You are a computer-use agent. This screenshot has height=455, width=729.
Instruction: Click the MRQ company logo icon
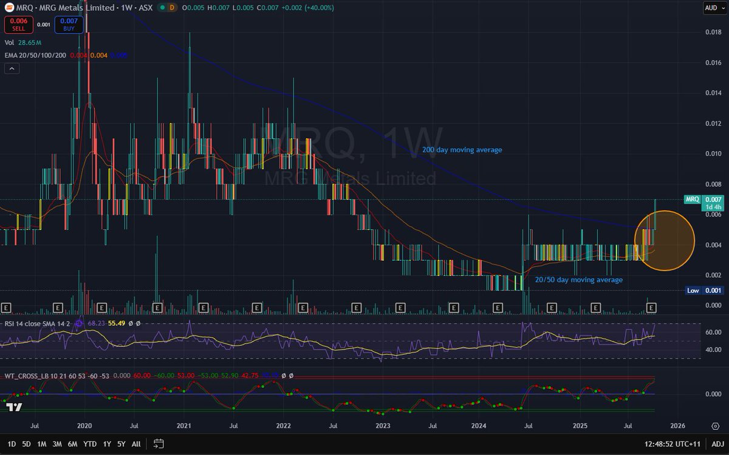9,8
